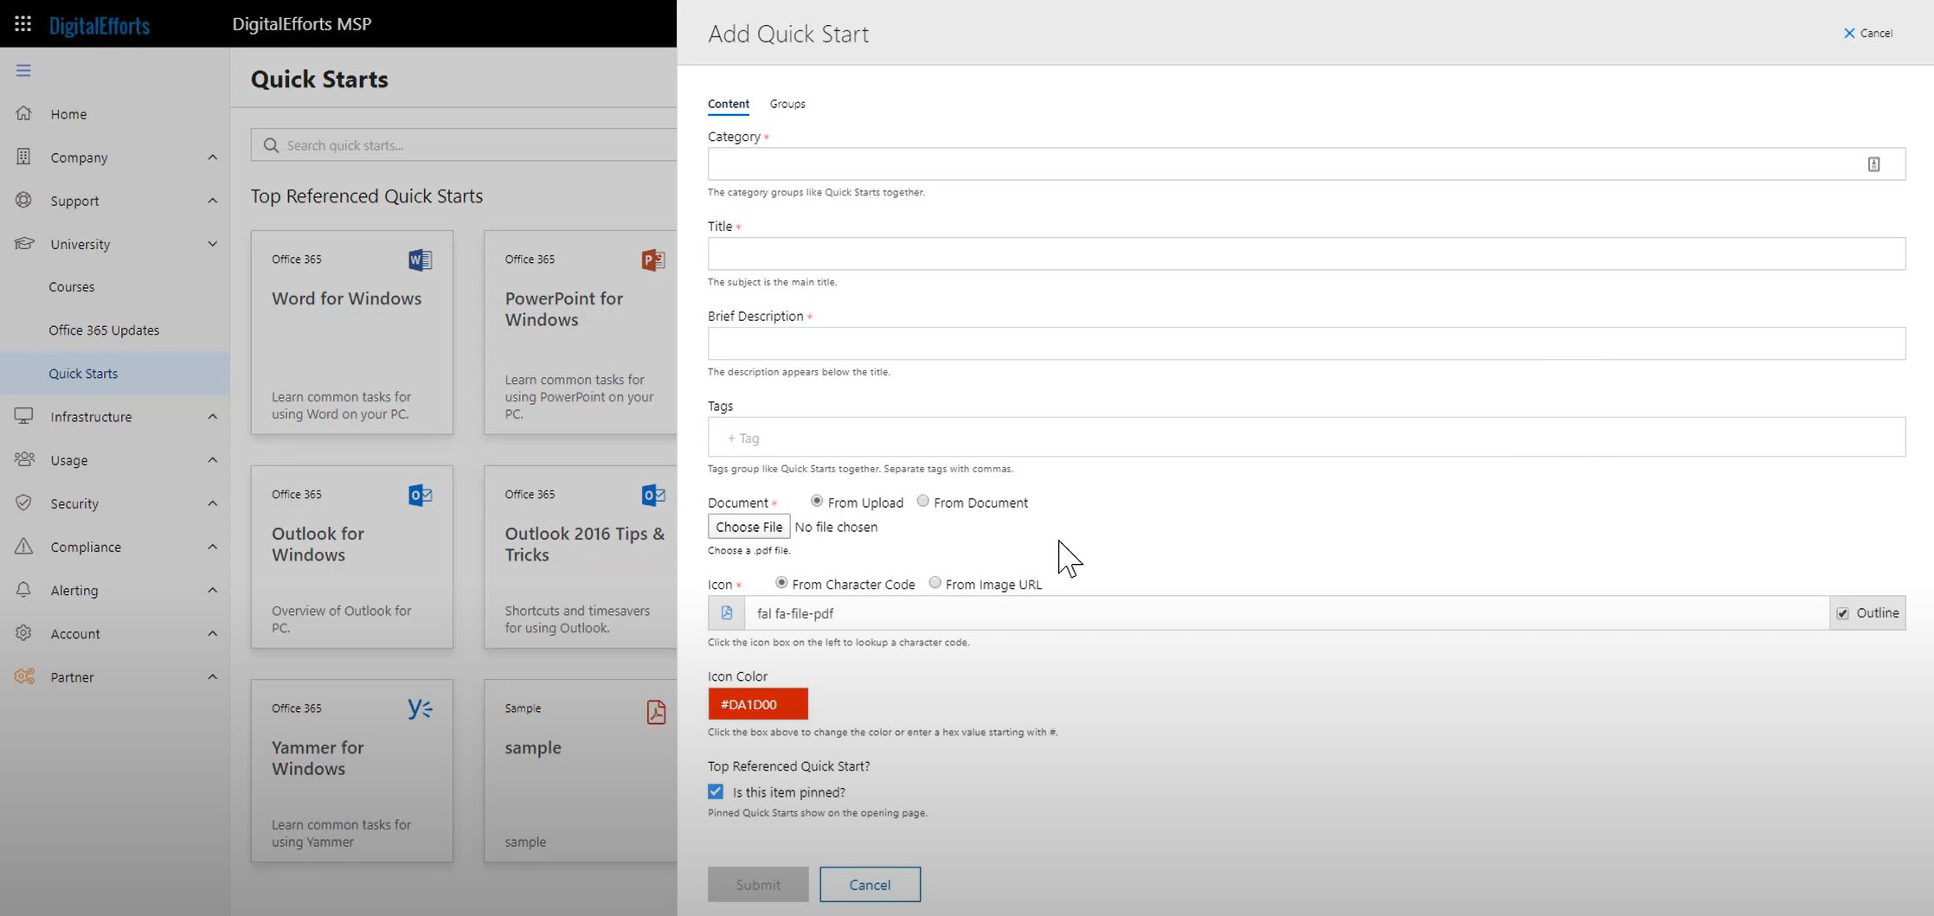The height and width of the screenshot is (916, 1934).
Task: Open the Yammer for Windows card title
Action: (318, 758)
